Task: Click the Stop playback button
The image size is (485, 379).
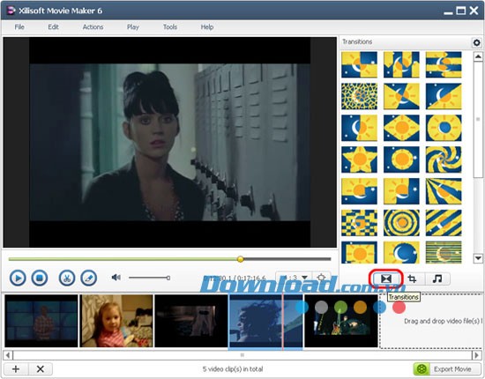Action: point(40,278)
